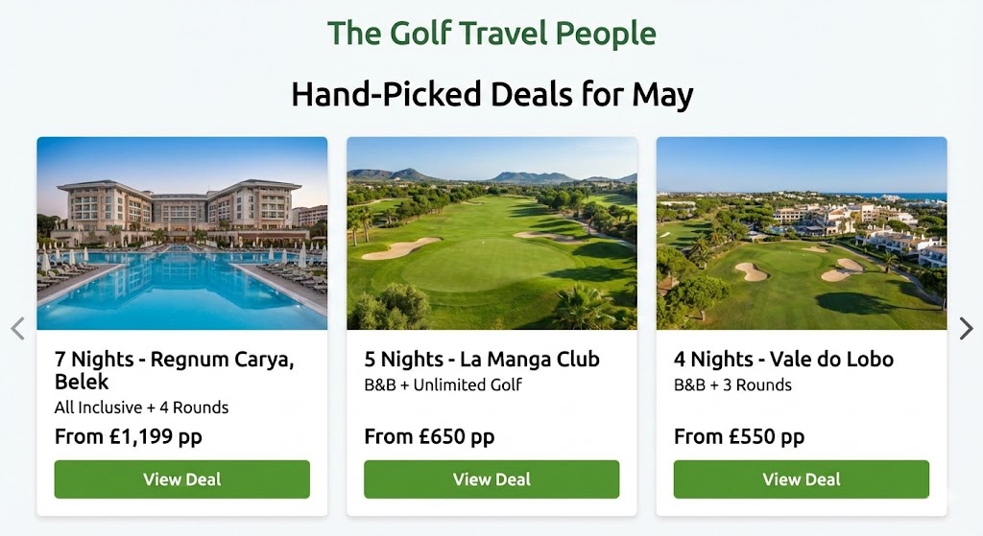View Deal for La Manga Club
Viewport: 983px width, 536px height.
[x=491, y=479]
